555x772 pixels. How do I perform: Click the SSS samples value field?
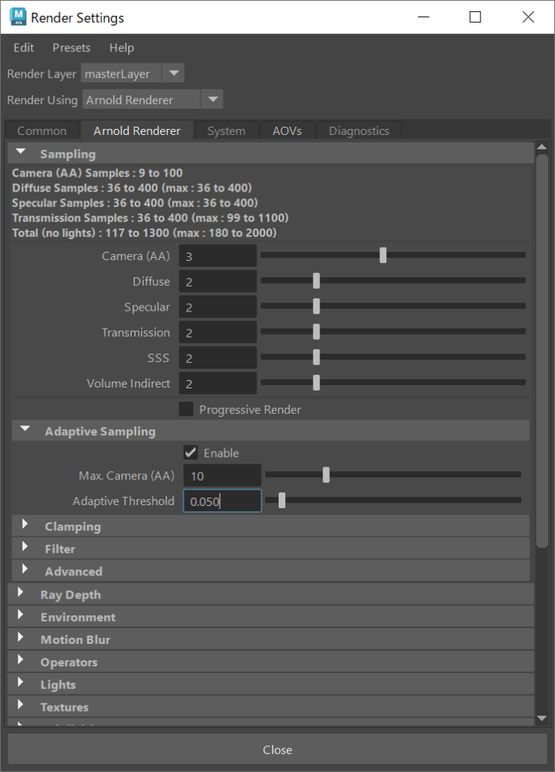click(218, 358)
